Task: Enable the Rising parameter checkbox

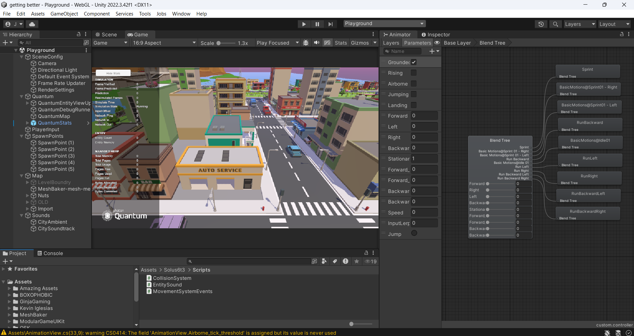Action: pyautogui.click(x=414, y=73)
